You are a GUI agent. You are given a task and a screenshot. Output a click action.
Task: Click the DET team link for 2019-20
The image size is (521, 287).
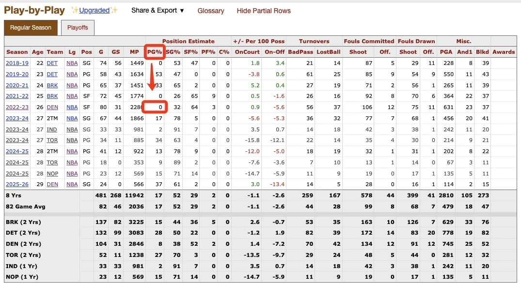(52, 74)
